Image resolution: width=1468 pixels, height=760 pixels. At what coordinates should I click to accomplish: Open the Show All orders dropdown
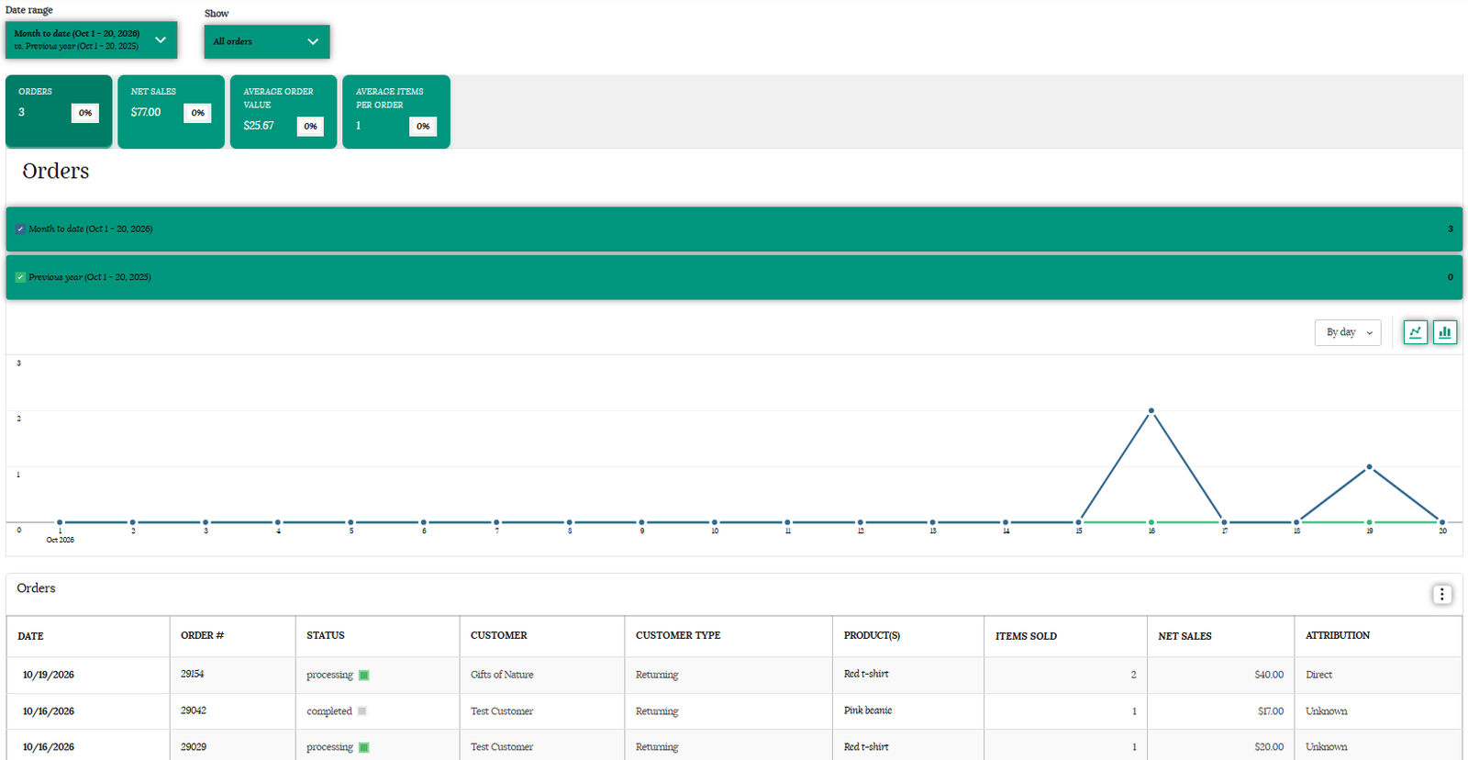point(267,41)
